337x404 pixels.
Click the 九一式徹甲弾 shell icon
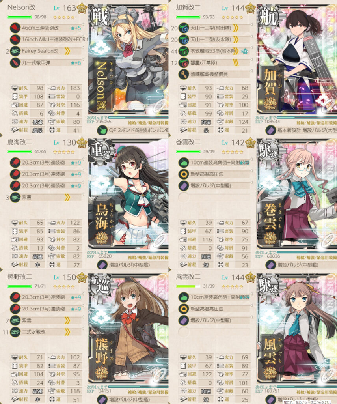(15, 63)
